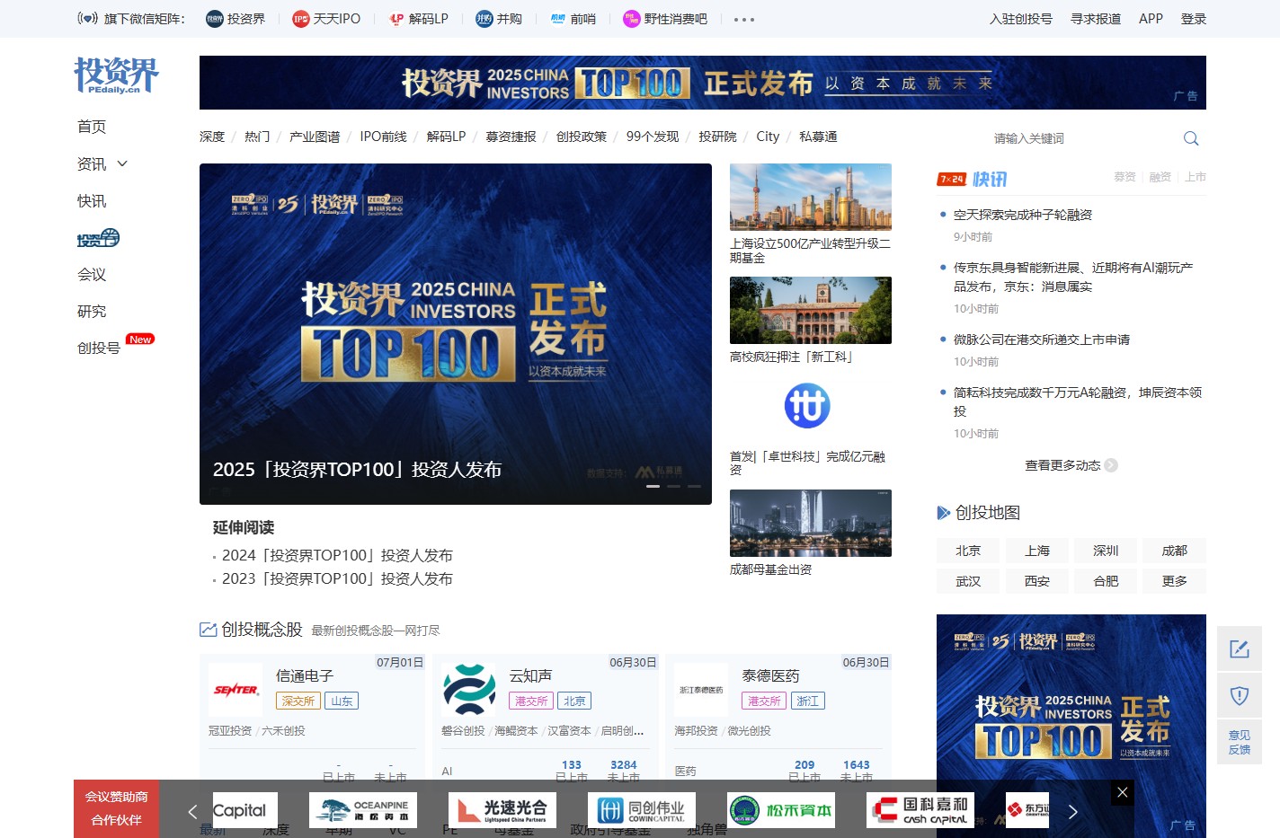The height and width of the screenshot is (838, 1280).
Task: Open the 前哨 WeChat account
Action: click(x=573, y=19)
